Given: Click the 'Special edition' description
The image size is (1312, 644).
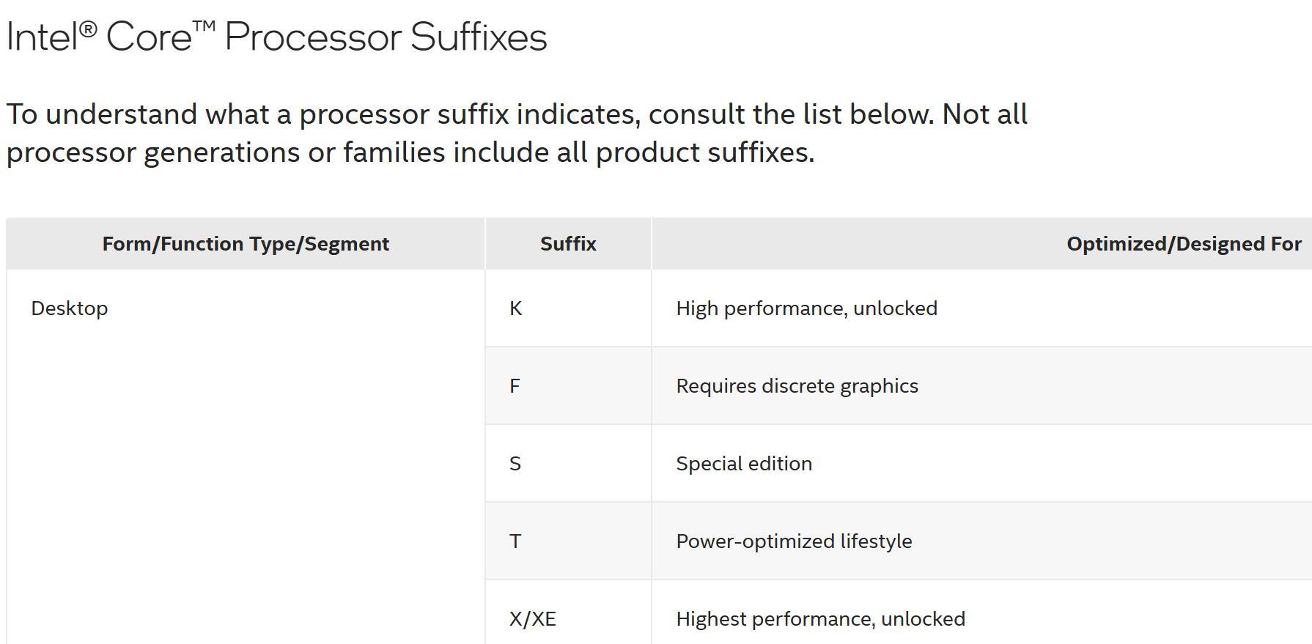Looking at the screenshot, I should pyautogui.click(x=744, y=464).
